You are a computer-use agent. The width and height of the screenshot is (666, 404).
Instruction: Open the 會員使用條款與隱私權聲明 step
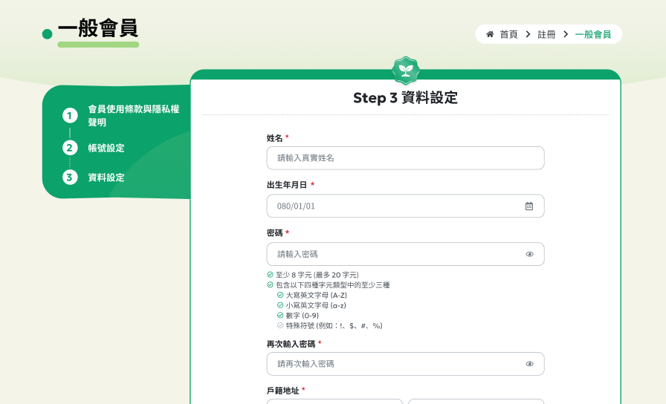point(133,116)
